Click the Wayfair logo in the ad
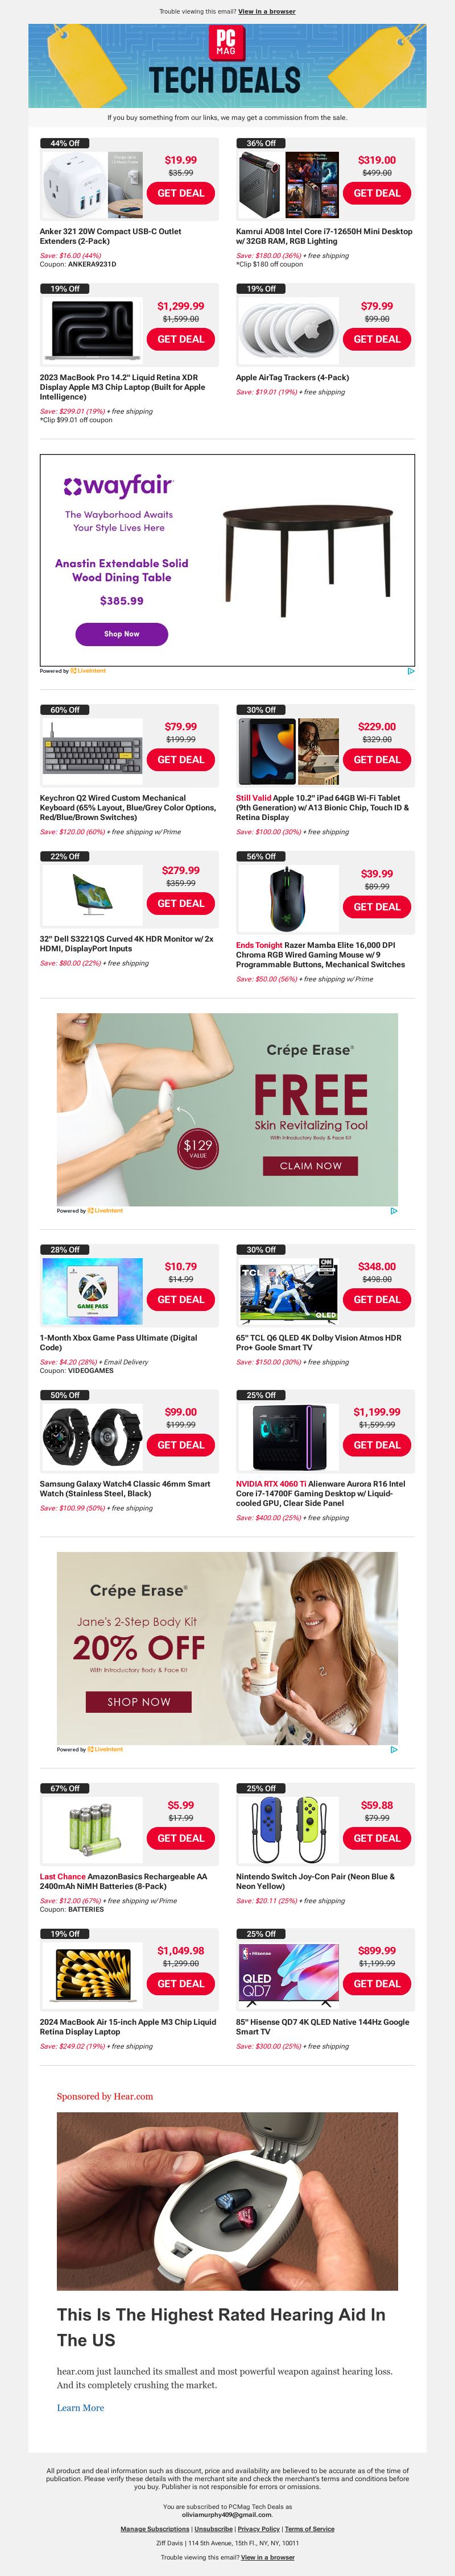 (x=118, y=486)
